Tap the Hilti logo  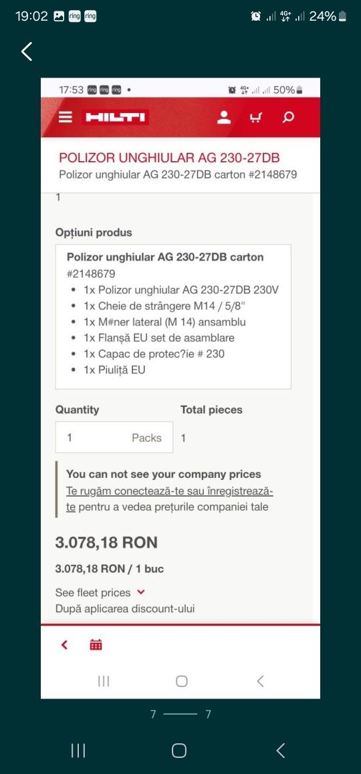point(115,117)
